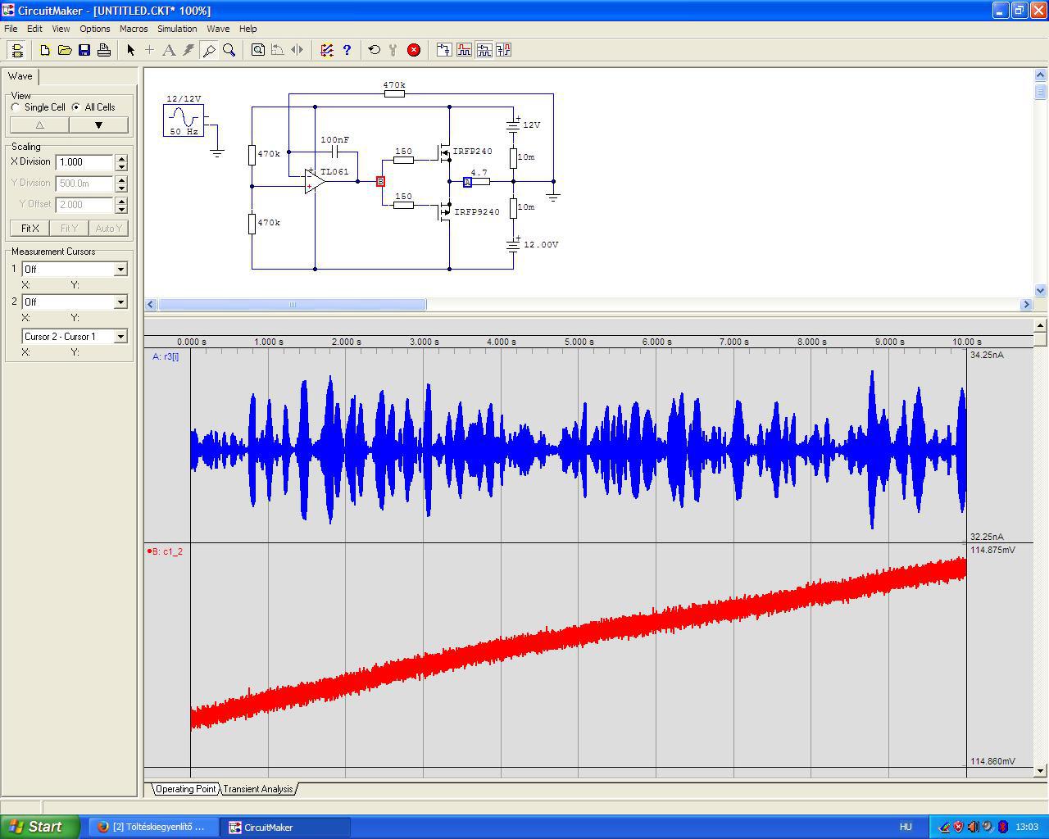The height and width of the screenshot is (839, 1049).
Task: Select the Single Cell view option
Action: click(16, 107)
